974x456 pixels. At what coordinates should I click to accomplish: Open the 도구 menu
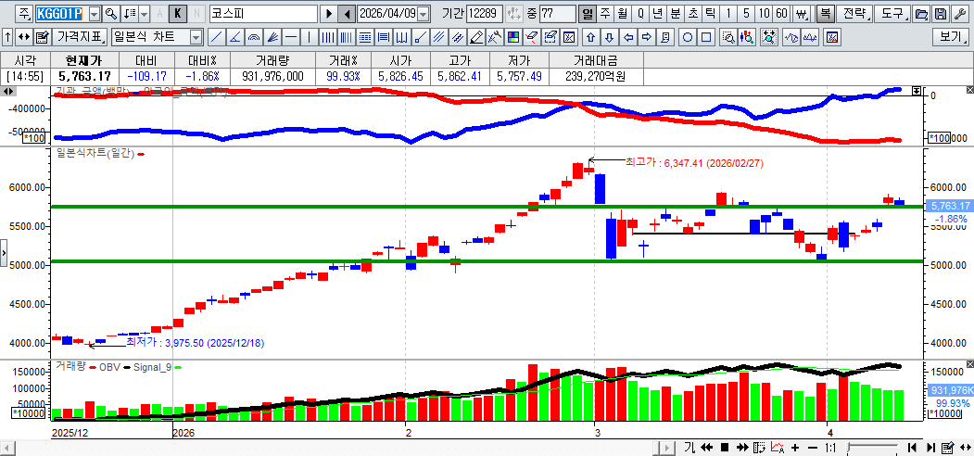point(892,14)
